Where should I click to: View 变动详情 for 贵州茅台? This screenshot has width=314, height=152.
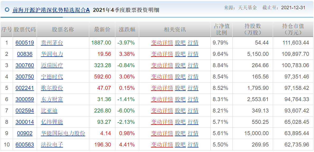[x=162, y=42]
